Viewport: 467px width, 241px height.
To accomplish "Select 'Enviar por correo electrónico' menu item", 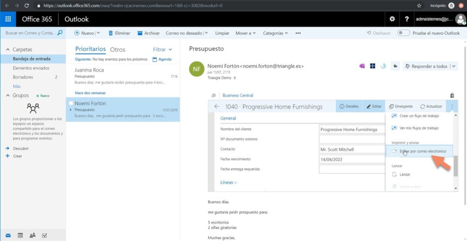I will coord(419,151).
